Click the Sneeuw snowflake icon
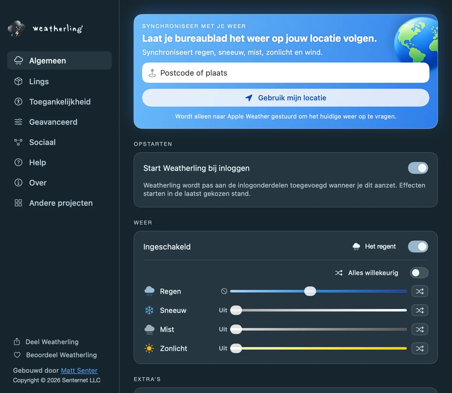The image size is (452, 393). point(149,310)
